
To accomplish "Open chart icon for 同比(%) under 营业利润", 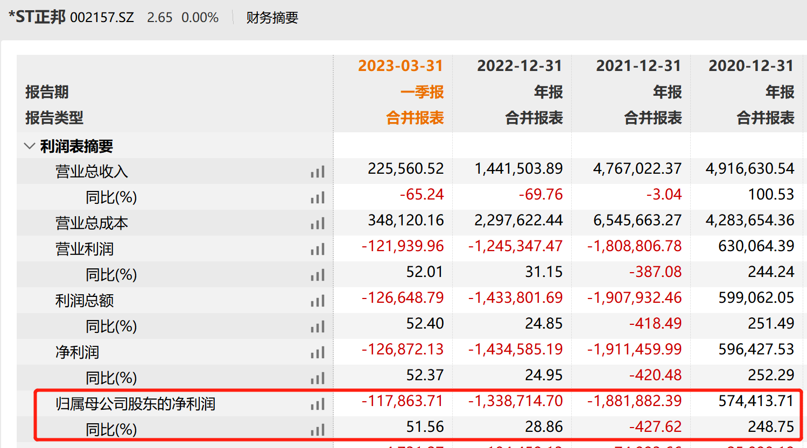I will (x=318, y=275).
